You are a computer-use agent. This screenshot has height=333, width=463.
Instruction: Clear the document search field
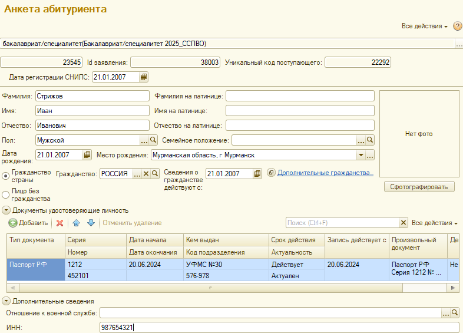(x=404, y=223)
